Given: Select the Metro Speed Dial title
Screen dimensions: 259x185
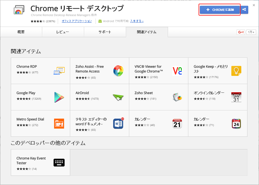Looking at the screenshot, I should coord(30,119).
